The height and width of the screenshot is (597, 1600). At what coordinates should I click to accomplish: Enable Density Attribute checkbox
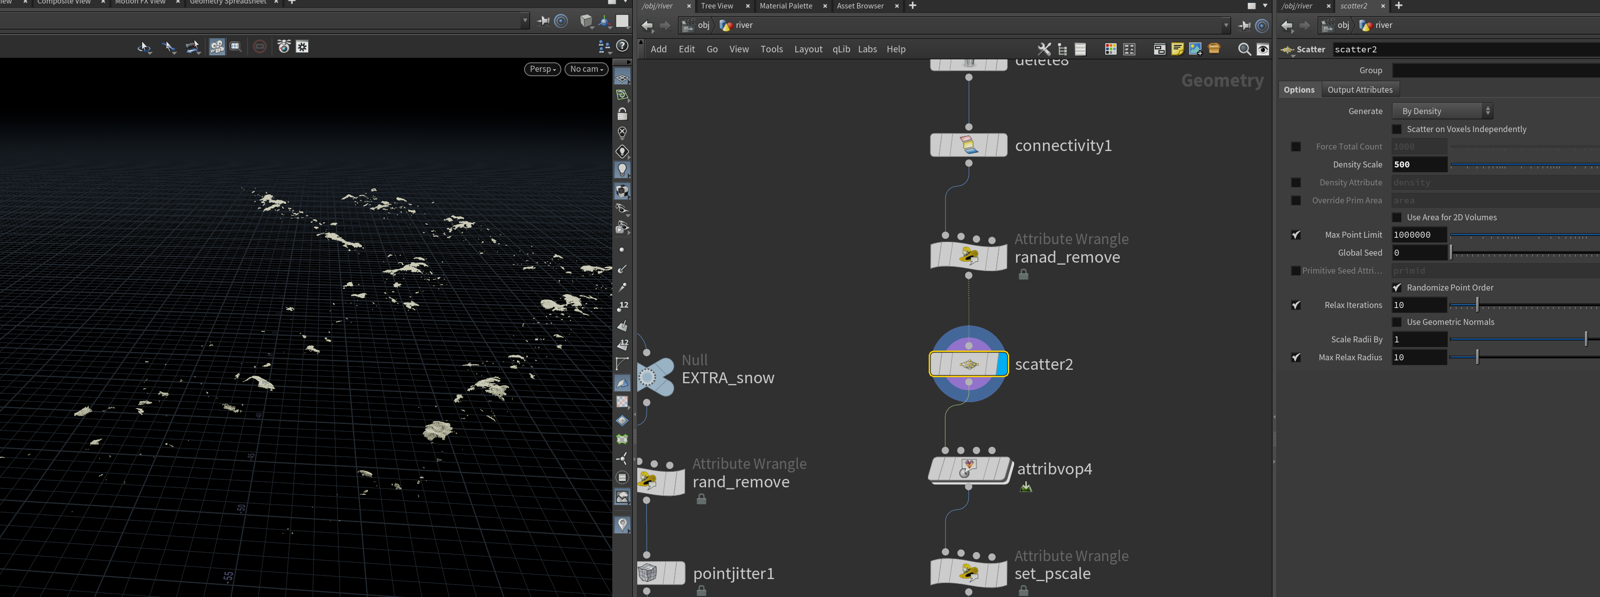point(1296,182)
